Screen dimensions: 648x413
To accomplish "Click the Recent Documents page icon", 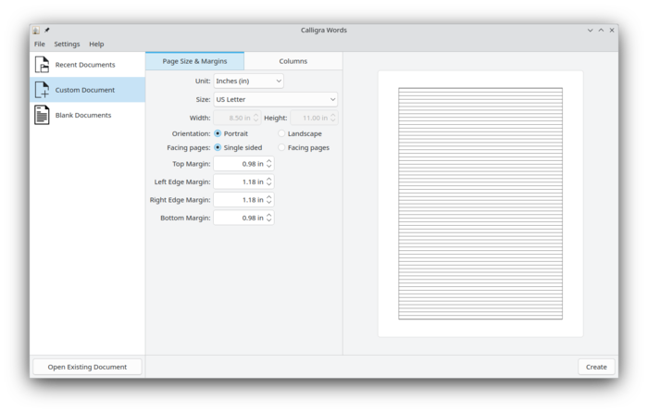I will tap(42, 65).
